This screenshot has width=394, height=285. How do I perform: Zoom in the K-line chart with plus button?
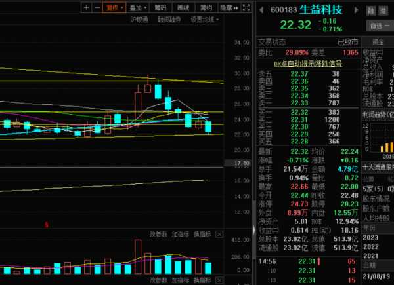point(86,8)
